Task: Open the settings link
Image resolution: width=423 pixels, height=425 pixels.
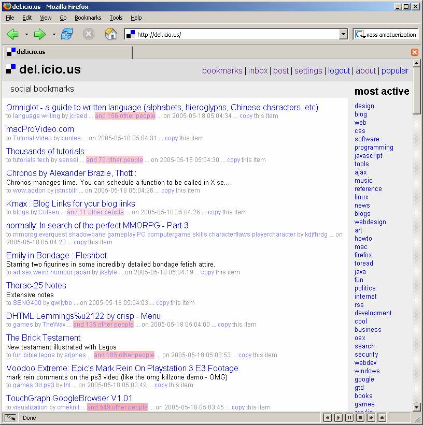Action: click(x=308, y=71)
